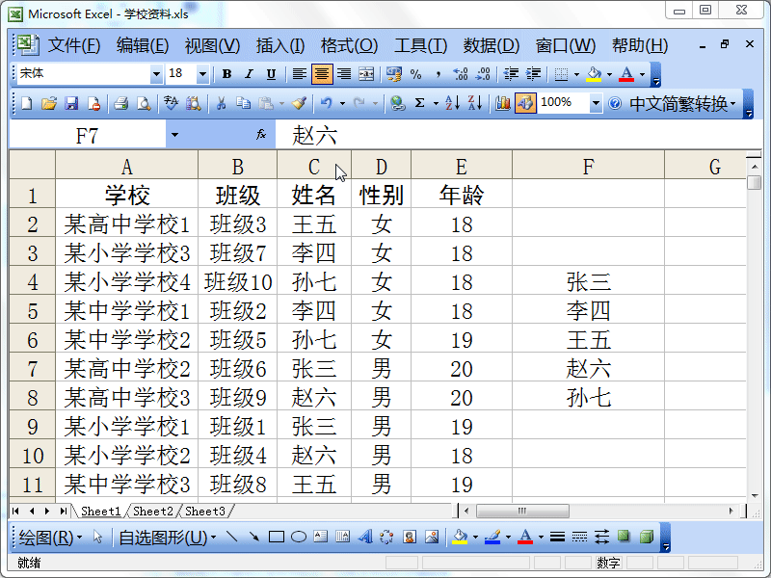
Task: Apply red font color on drawing toolbar
Action: tap(525, 537)
